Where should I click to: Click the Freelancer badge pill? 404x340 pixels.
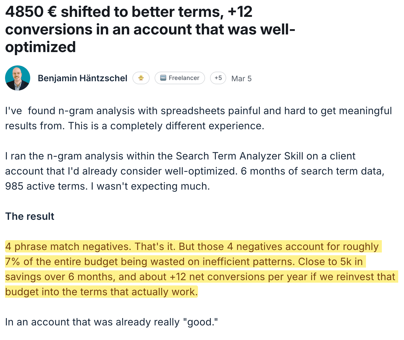pyautogui.click(x=180, y=78)
